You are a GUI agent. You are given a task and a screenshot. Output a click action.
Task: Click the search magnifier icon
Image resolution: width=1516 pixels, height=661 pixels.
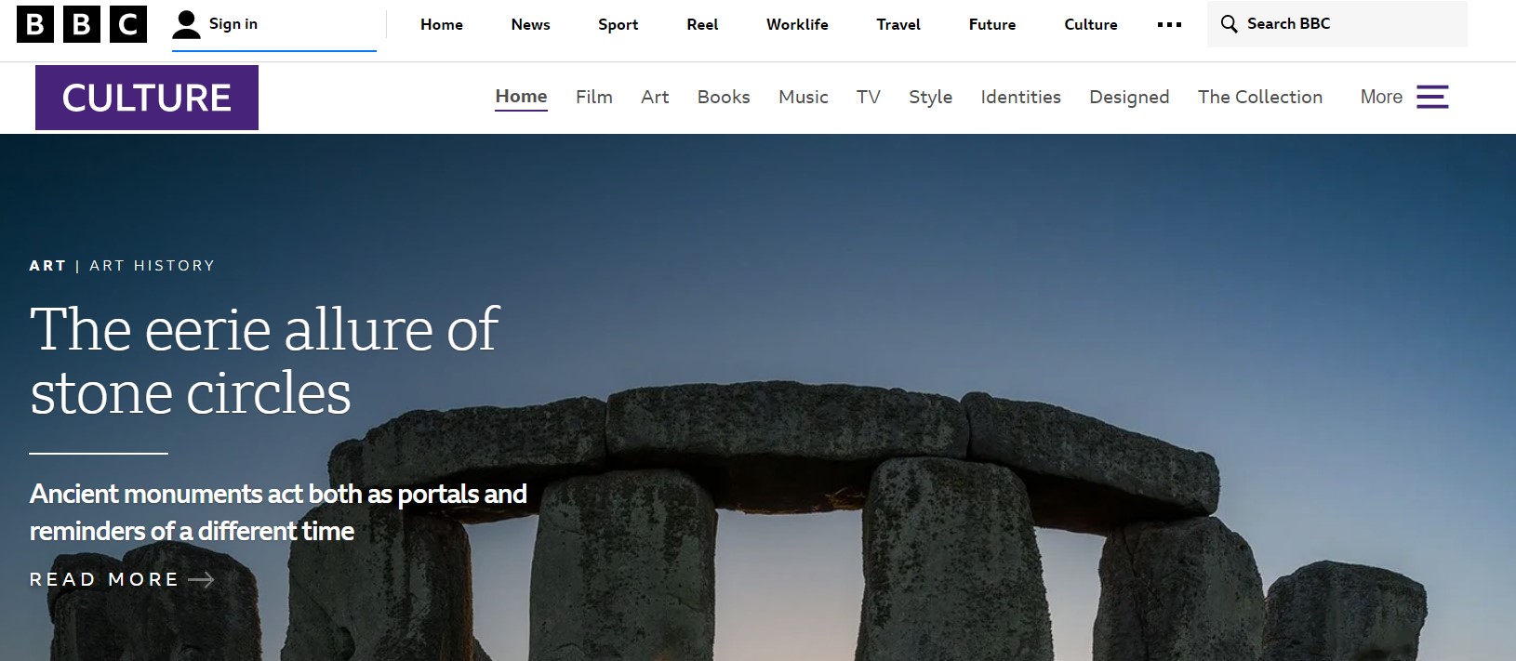[1229, 24]
